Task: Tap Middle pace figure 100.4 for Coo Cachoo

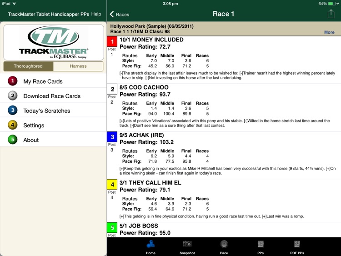Action: [169, 114]
